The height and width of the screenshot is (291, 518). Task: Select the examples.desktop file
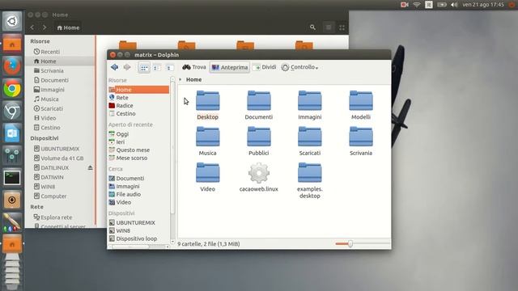coord(309,180)
